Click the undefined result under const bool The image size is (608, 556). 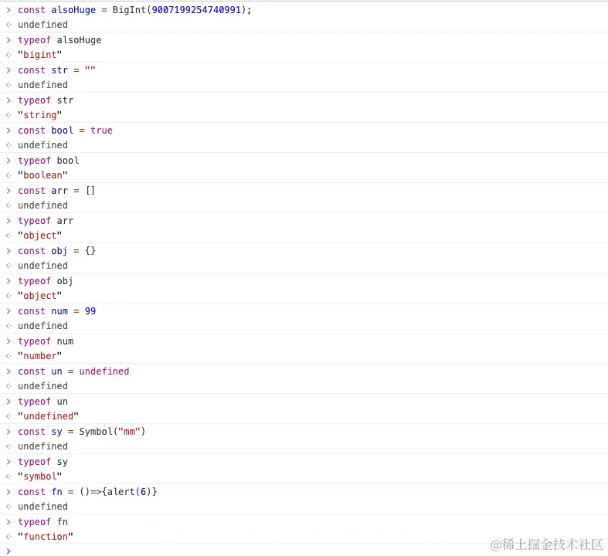42,145
